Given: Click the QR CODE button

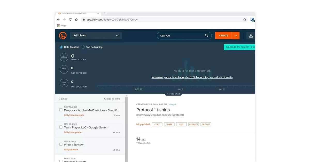Looking at the screenshot, I should click(x=206, y=124).
